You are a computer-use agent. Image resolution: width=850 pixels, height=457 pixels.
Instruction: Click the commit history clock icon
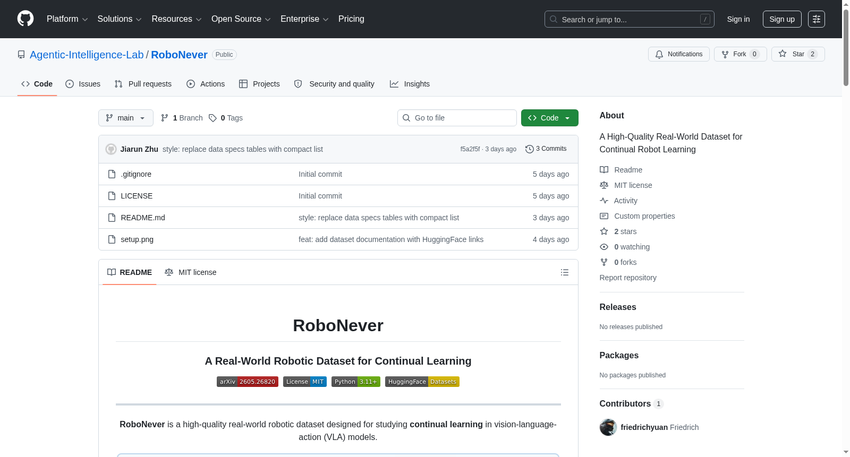pyautogui.click(x=530, y=149)
